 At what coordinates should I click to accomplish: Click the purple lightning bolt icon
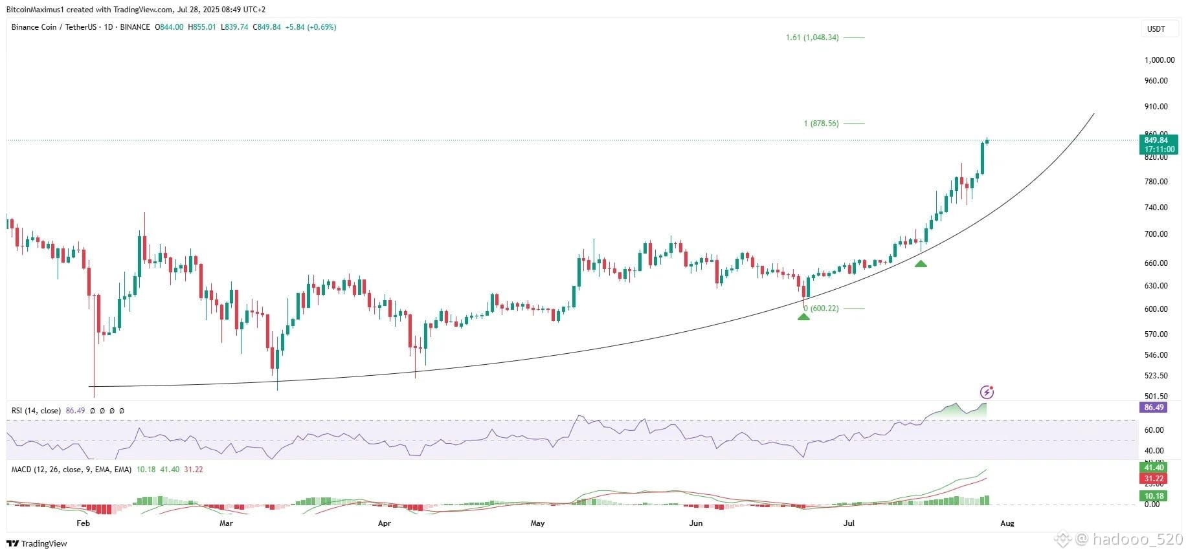987,392
